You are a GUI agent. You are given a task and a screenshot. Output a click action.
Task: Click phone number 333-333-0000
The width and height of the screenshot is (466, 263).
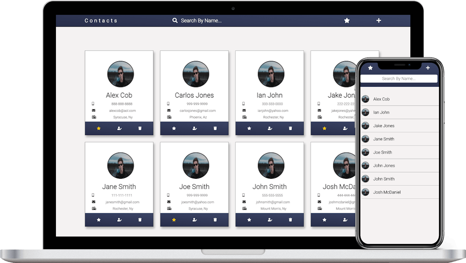pyautogui.click(x=273, y=104)
